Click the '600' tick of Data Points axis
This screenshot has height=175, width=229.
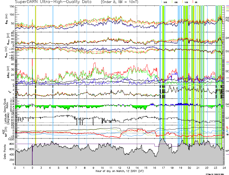tap(12, 149)
